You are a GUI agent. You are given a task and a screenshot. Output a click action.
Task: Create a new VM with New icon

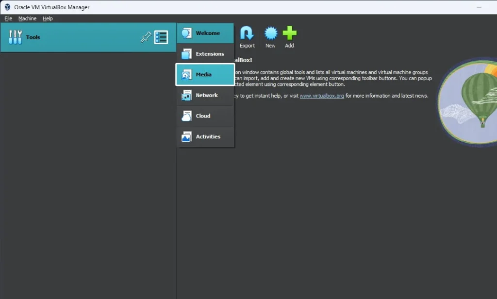[270, 33]
